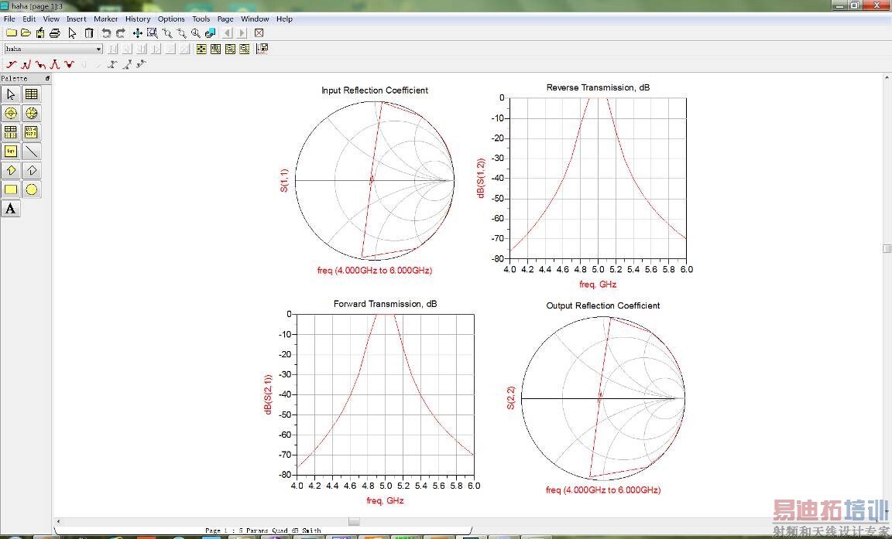Toggle the Palette dock/undock button
The width and height of the screenshot is (892, 539).
tap(47, 78)
